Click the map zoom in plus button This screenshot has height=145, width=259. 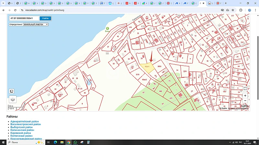tap(245, 96)
